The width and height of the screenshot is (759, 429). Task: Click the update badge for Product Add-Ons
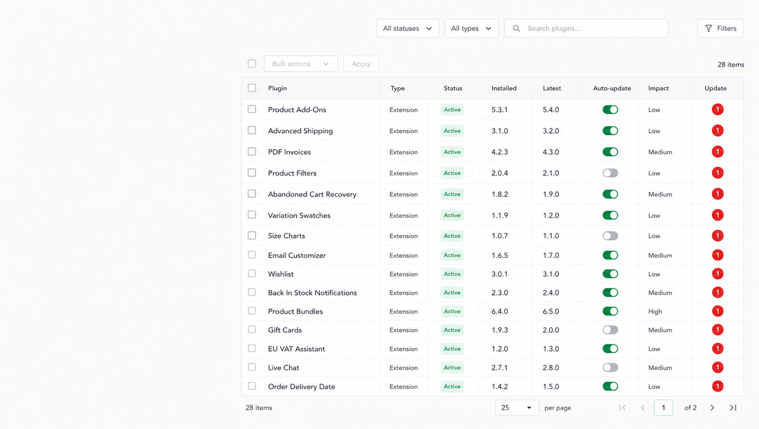point(718,109)
